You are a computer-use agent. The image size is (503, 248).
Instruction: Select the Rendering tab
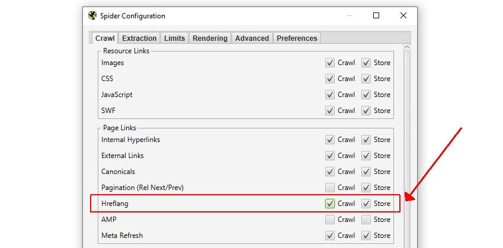pos(210,38)
